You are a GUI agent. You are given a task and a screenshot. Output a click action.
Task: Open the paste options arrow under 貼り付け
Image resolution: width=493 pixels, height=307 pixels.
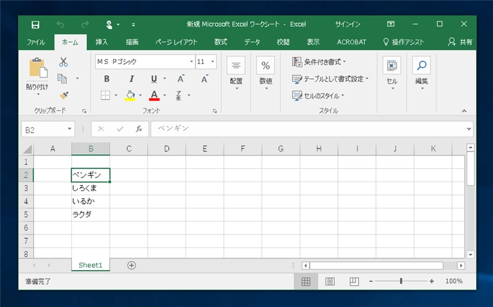coord(38,94)
